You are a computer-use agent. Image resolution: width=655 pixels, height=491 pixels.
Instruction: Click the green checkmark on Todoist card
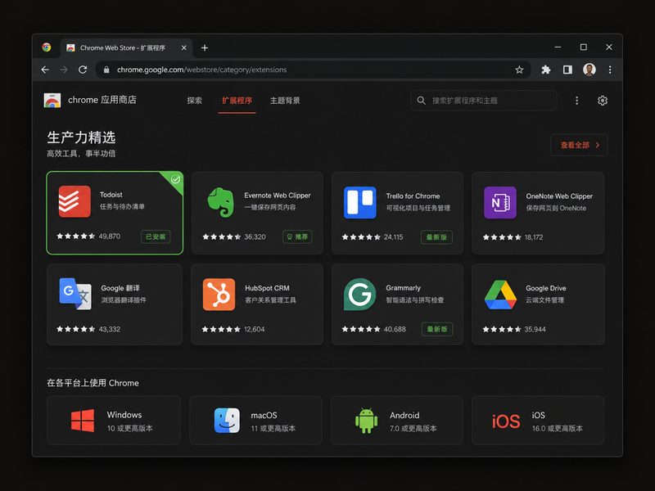pyautogui.click(x=175, y=179)
